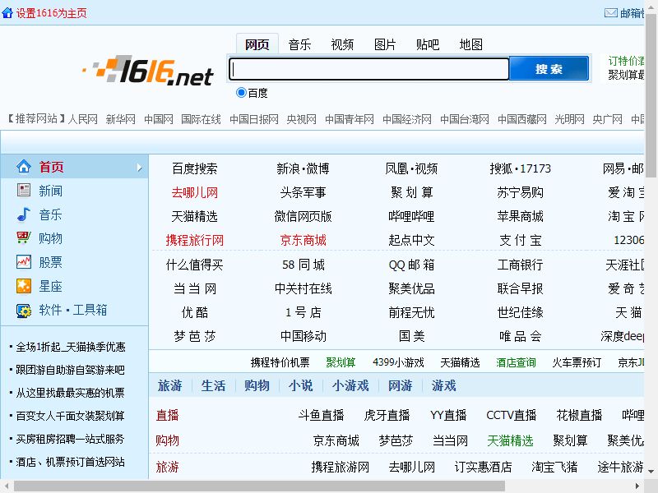
Task: Switch to the 网页 search tab
Action: coord(257,44)
